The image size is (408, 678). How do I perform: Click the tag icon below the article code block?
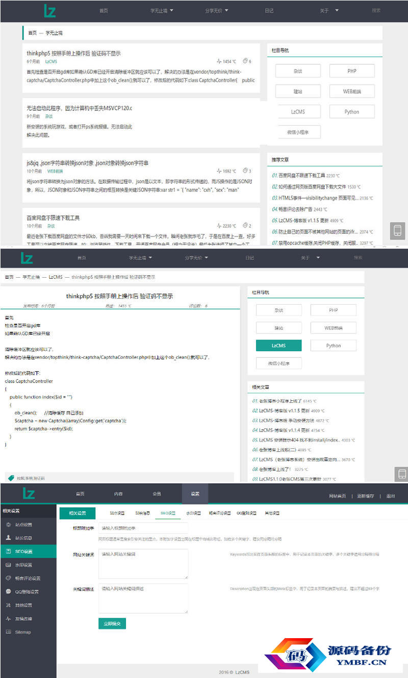[x=11, y=478]
